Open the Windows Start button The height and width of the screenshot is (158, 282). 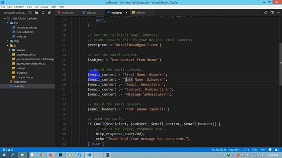[4, 155]
